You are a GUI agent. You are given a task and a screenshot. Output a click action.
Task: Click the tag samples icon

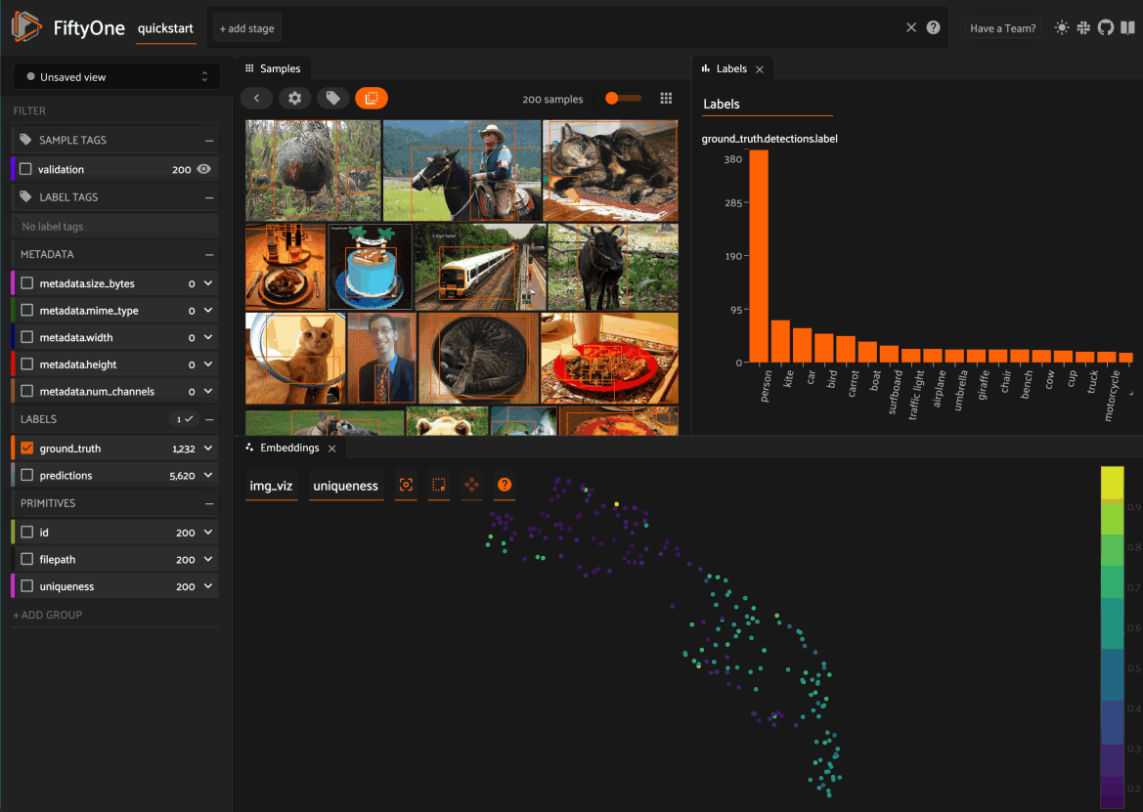pos(333,99)
